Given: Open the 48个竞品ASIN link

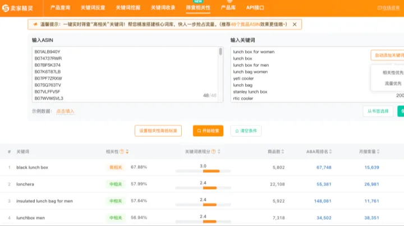Looking at the screenshot, I should (245, 24).
